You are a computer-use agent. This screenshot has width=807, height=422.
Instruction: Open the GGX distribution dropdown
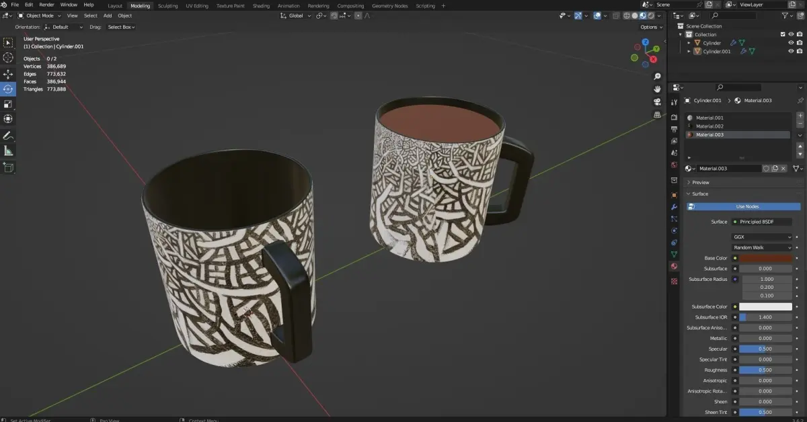point(762,237)
